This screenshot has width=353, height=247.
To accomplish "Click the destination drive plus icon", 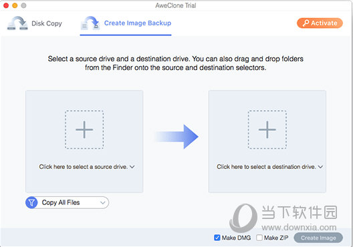I will 267,130.
